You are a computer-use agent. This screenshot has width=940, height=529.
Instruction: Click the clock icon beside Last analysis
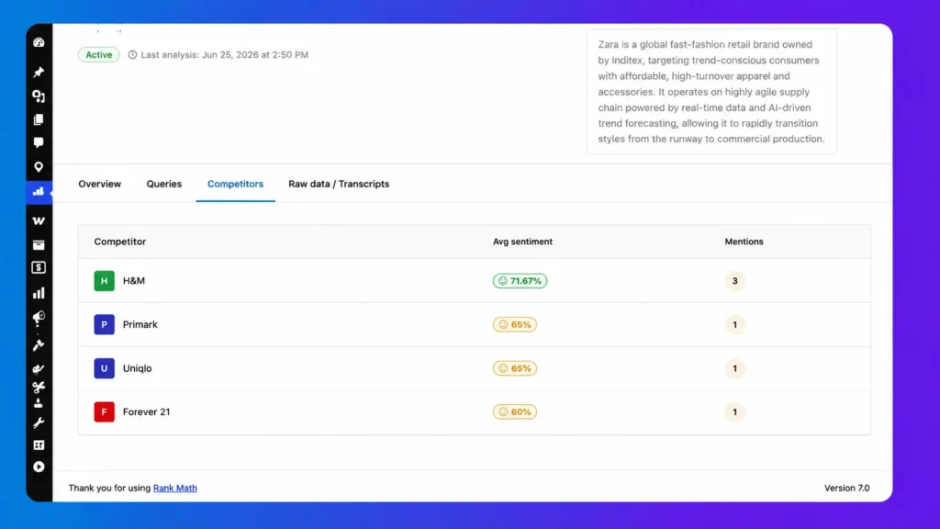tap(132, 54)
